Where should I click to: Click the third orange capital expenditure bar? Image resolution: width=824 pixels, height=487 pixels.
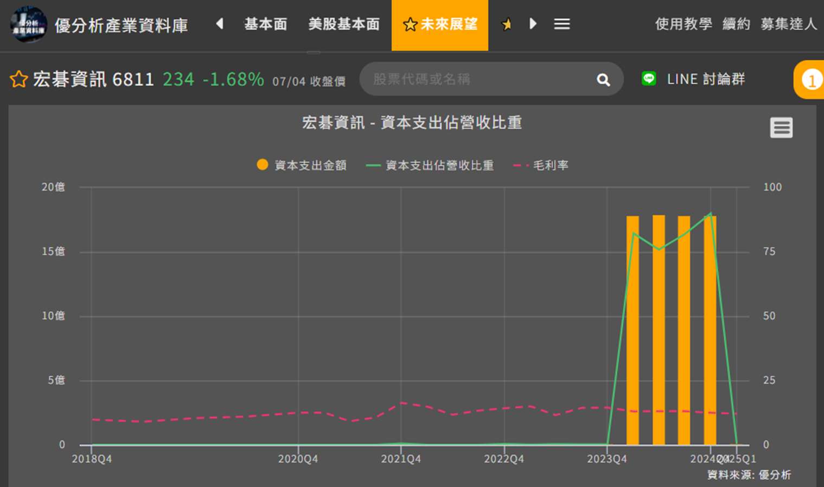684,330
